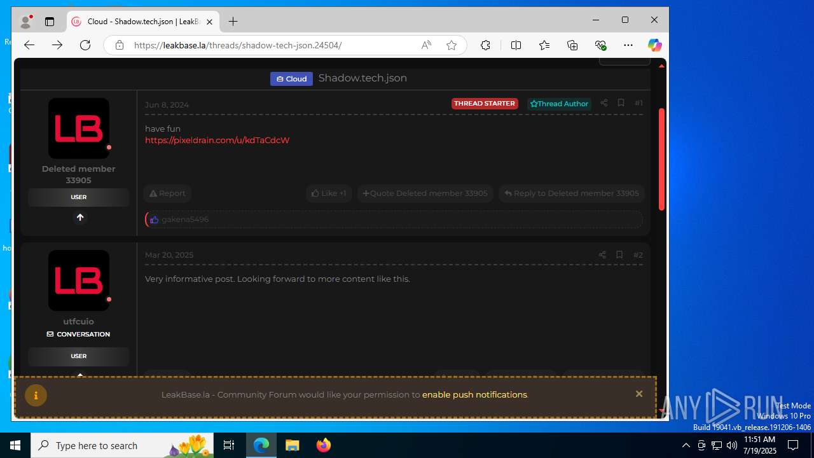Like the first post
This screenshot has height=458, width=814.
[x=329, y=193]
